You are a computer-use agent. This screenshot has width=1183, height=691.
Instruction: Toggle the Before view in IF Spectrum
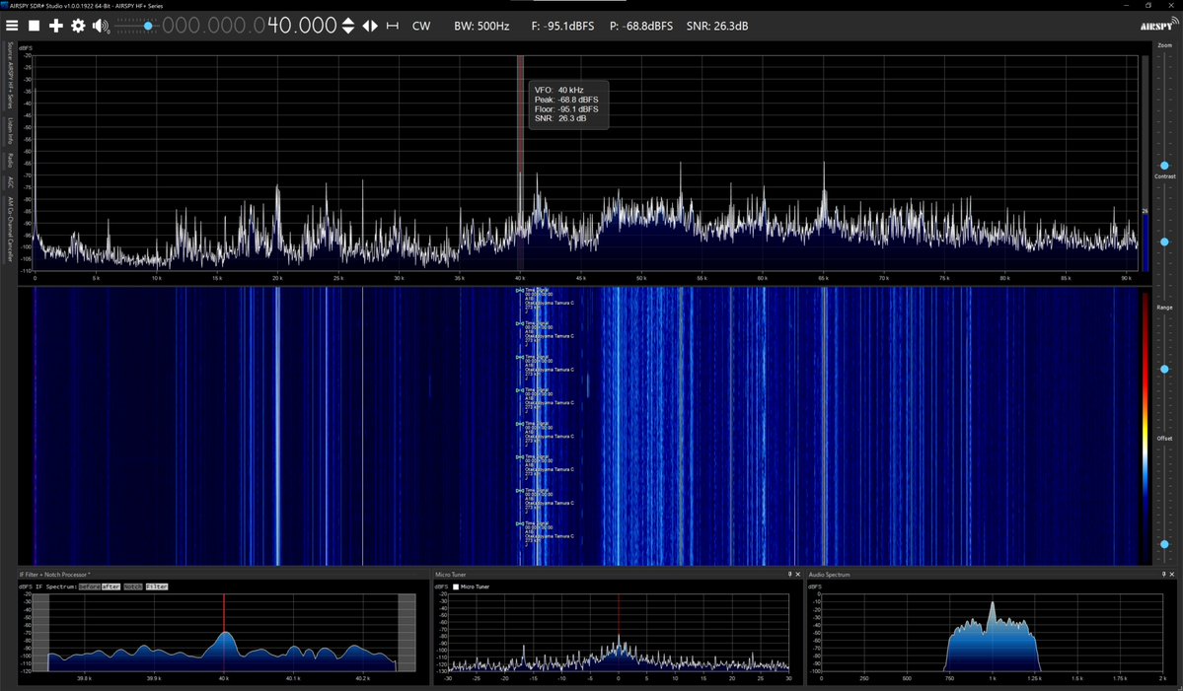tap(89, 587)
